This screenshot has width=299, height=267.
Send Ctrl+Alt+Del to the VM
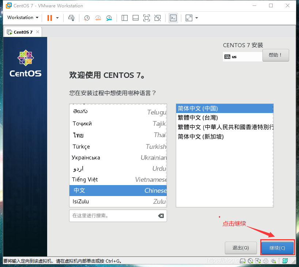pyautogui.click(x=71, y=18)
